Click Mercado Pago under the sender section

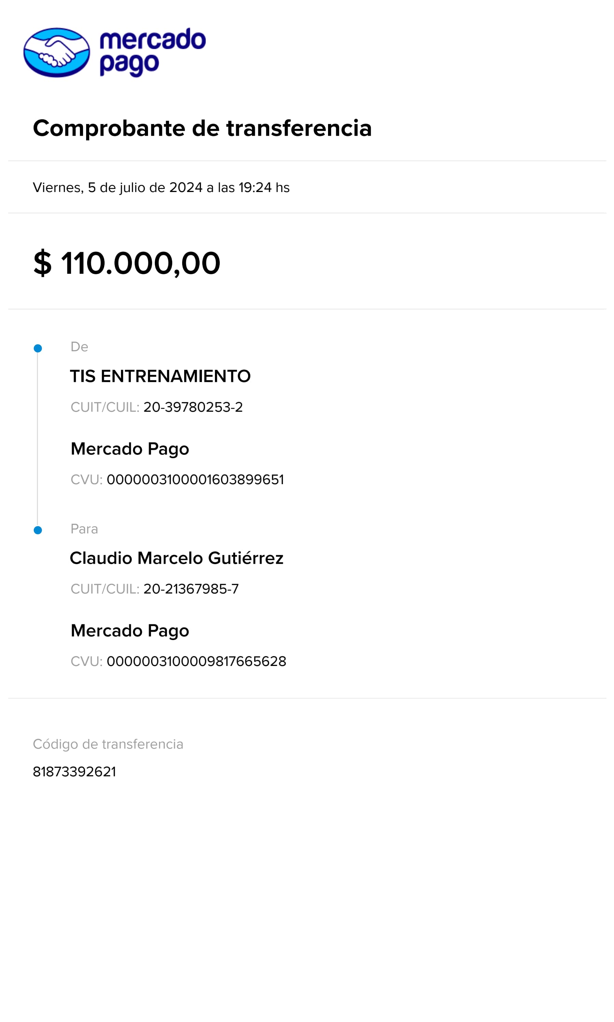[x=130, y=449]
